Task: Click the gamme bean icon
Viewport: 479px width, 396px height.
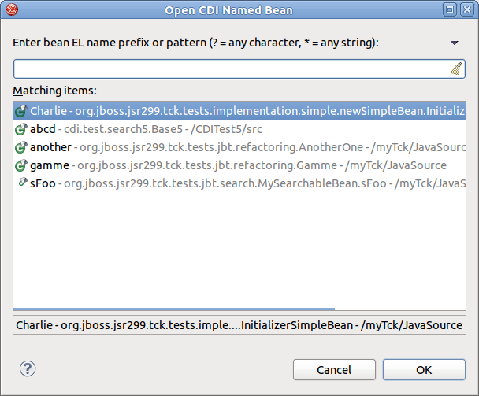Action: click(x=22, y=165)
